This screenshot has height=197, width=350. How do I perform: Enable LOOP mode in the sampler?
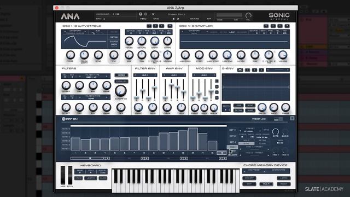coord(232,32)
